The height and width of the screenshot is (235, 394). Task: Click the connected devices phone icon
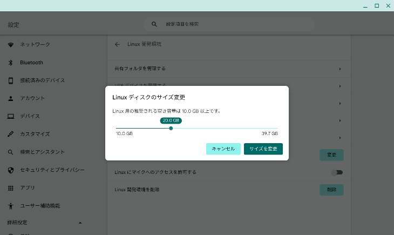tap(11, 80)
